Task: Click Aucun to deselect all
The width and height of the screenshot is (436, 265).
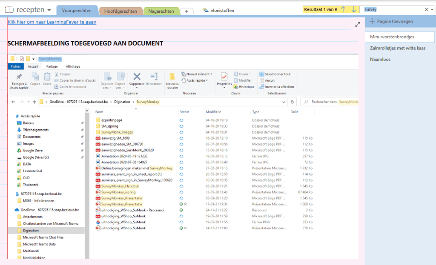Action: coord(267,80)
